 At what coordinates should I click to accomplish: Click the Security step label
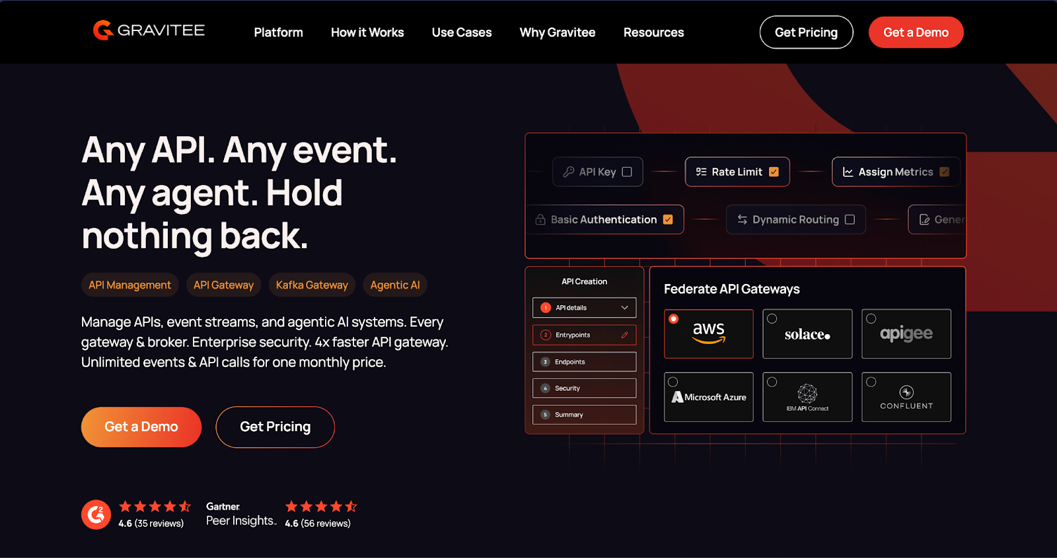[x=567, y=388]
